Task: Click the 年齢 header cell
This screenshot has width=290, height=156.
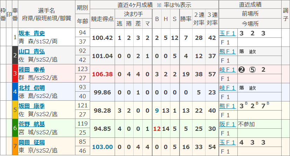Action: click(x=82, y=21)
